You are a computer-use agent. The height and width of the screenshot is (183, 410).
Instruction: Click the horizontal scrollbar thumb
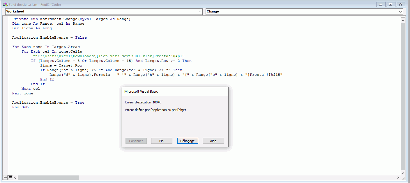[48, 177]
